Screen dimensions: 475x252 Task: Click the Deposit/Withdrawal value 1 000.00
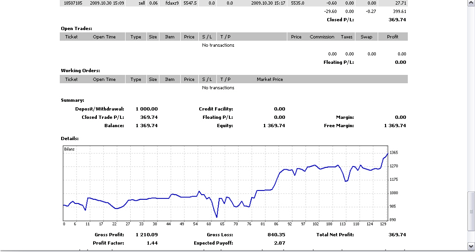[146, 109]
